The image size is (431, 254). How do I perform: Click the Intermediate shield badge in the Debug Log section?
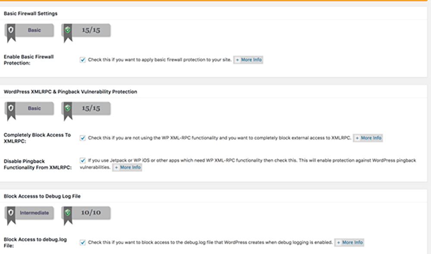[29, 213]
